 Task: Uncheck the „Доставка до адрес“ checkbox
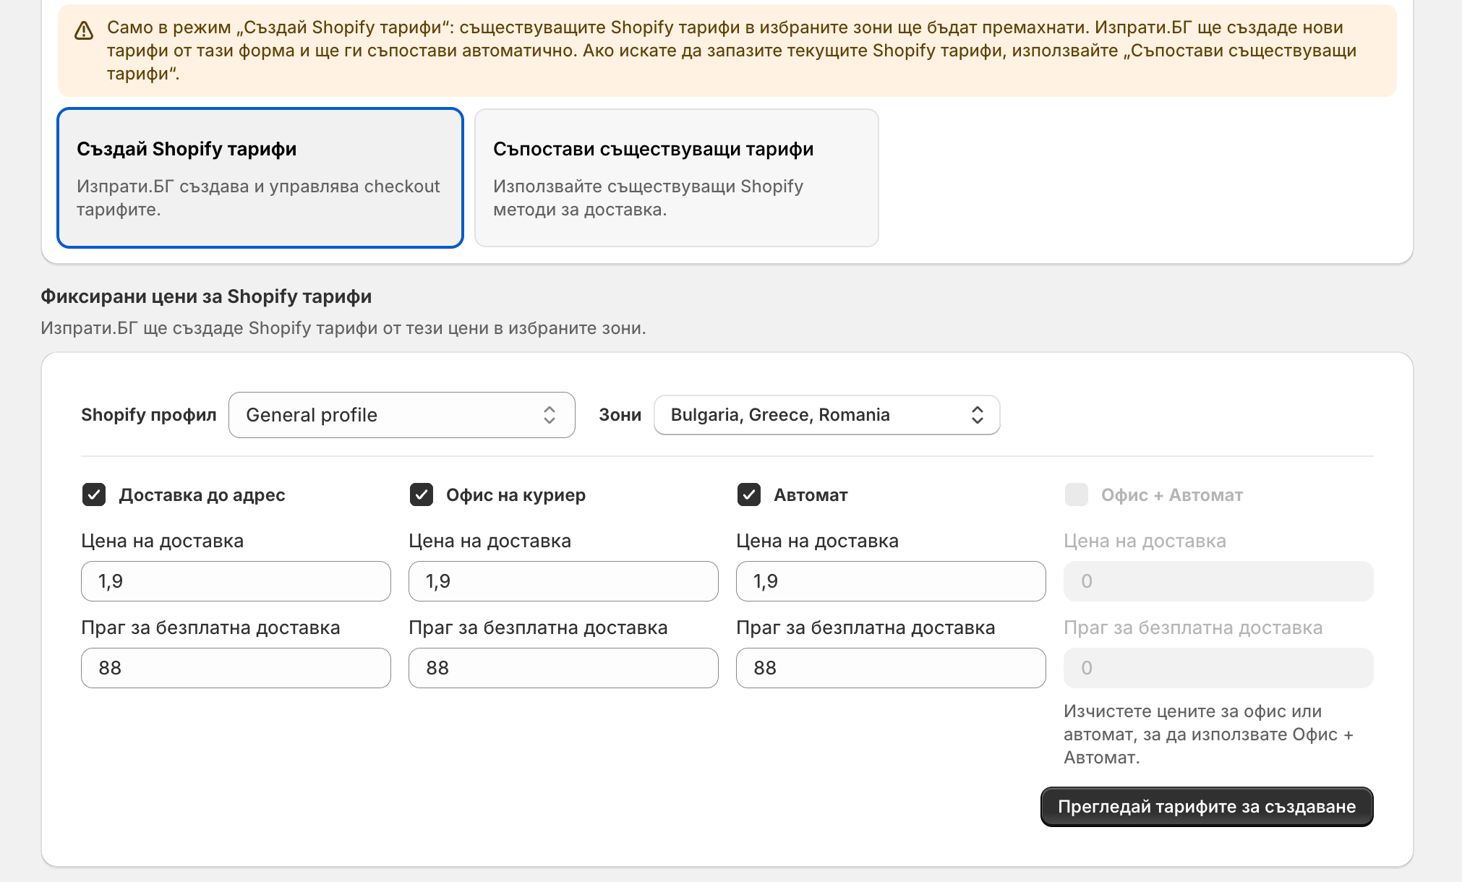click(x=94, y=494)
